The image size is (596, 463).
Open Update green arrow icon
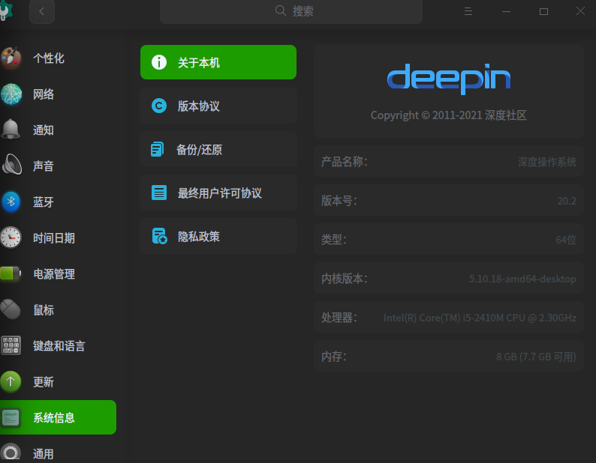coord(11,381)
